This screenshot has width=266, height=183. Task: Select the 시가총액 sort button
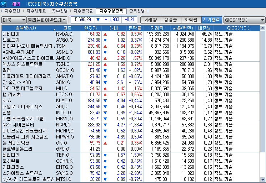[211, 20]
